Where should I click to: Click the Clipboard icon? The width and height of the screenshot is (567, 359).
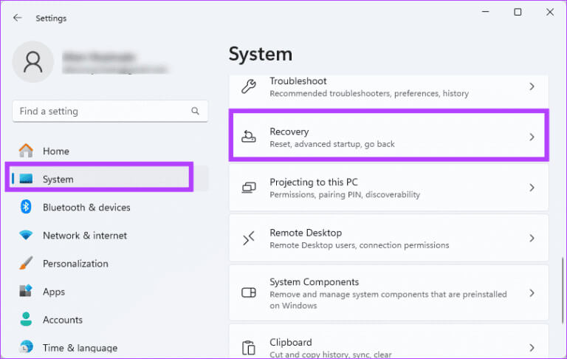coord(249,348)
